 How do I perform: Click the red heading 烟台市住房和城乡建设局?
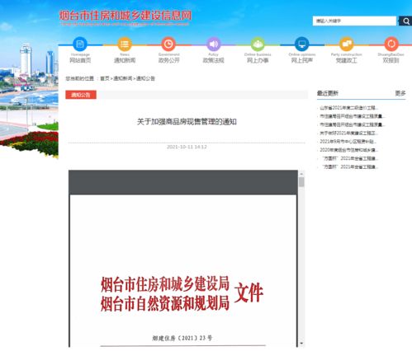[x=165, y=284]
